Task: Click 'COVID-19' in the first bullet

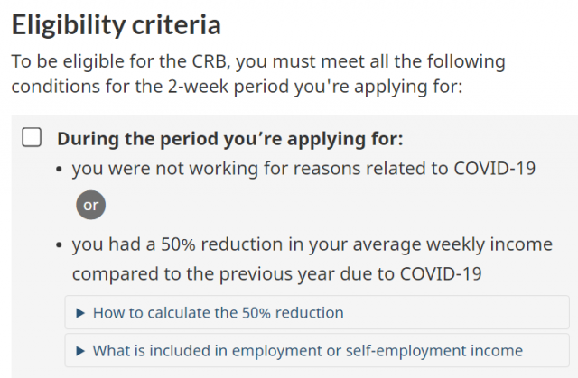Action: pos(494,169)
